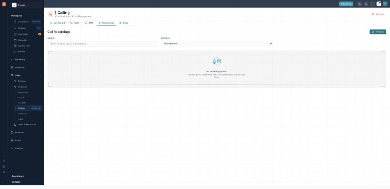Open Sequences in the Outreach menu

coord(23,92)
